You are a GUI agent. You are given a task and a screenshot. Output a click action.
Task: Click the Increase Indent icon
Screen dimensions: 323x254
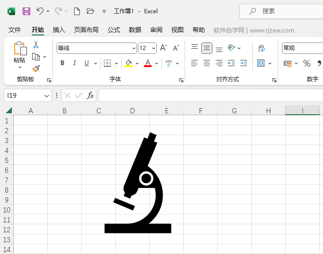244,63
